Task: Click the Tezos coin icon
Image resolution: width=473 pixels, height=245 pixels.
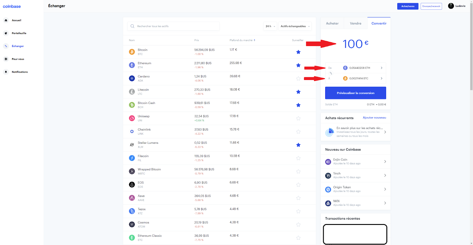Action: [132, 211]
